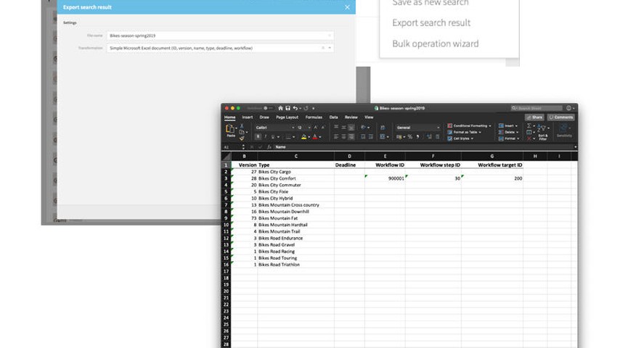Image resolution: width=620 pixels, height=348 pixels.
Task: Click the AutoSum sigma icon
Action: click(x=529, y=125)
